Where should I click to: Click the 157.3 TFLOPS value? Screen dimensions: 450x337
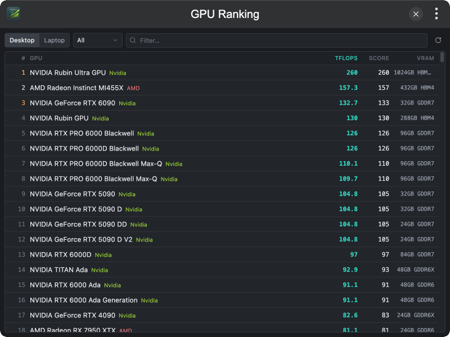[x=348, y=88]
